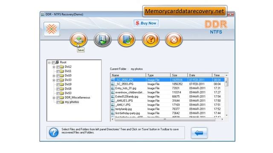
Task: Check the DDR_Miscellaneous checkbox
Action: pyautogui.click(x=58, y=98)
